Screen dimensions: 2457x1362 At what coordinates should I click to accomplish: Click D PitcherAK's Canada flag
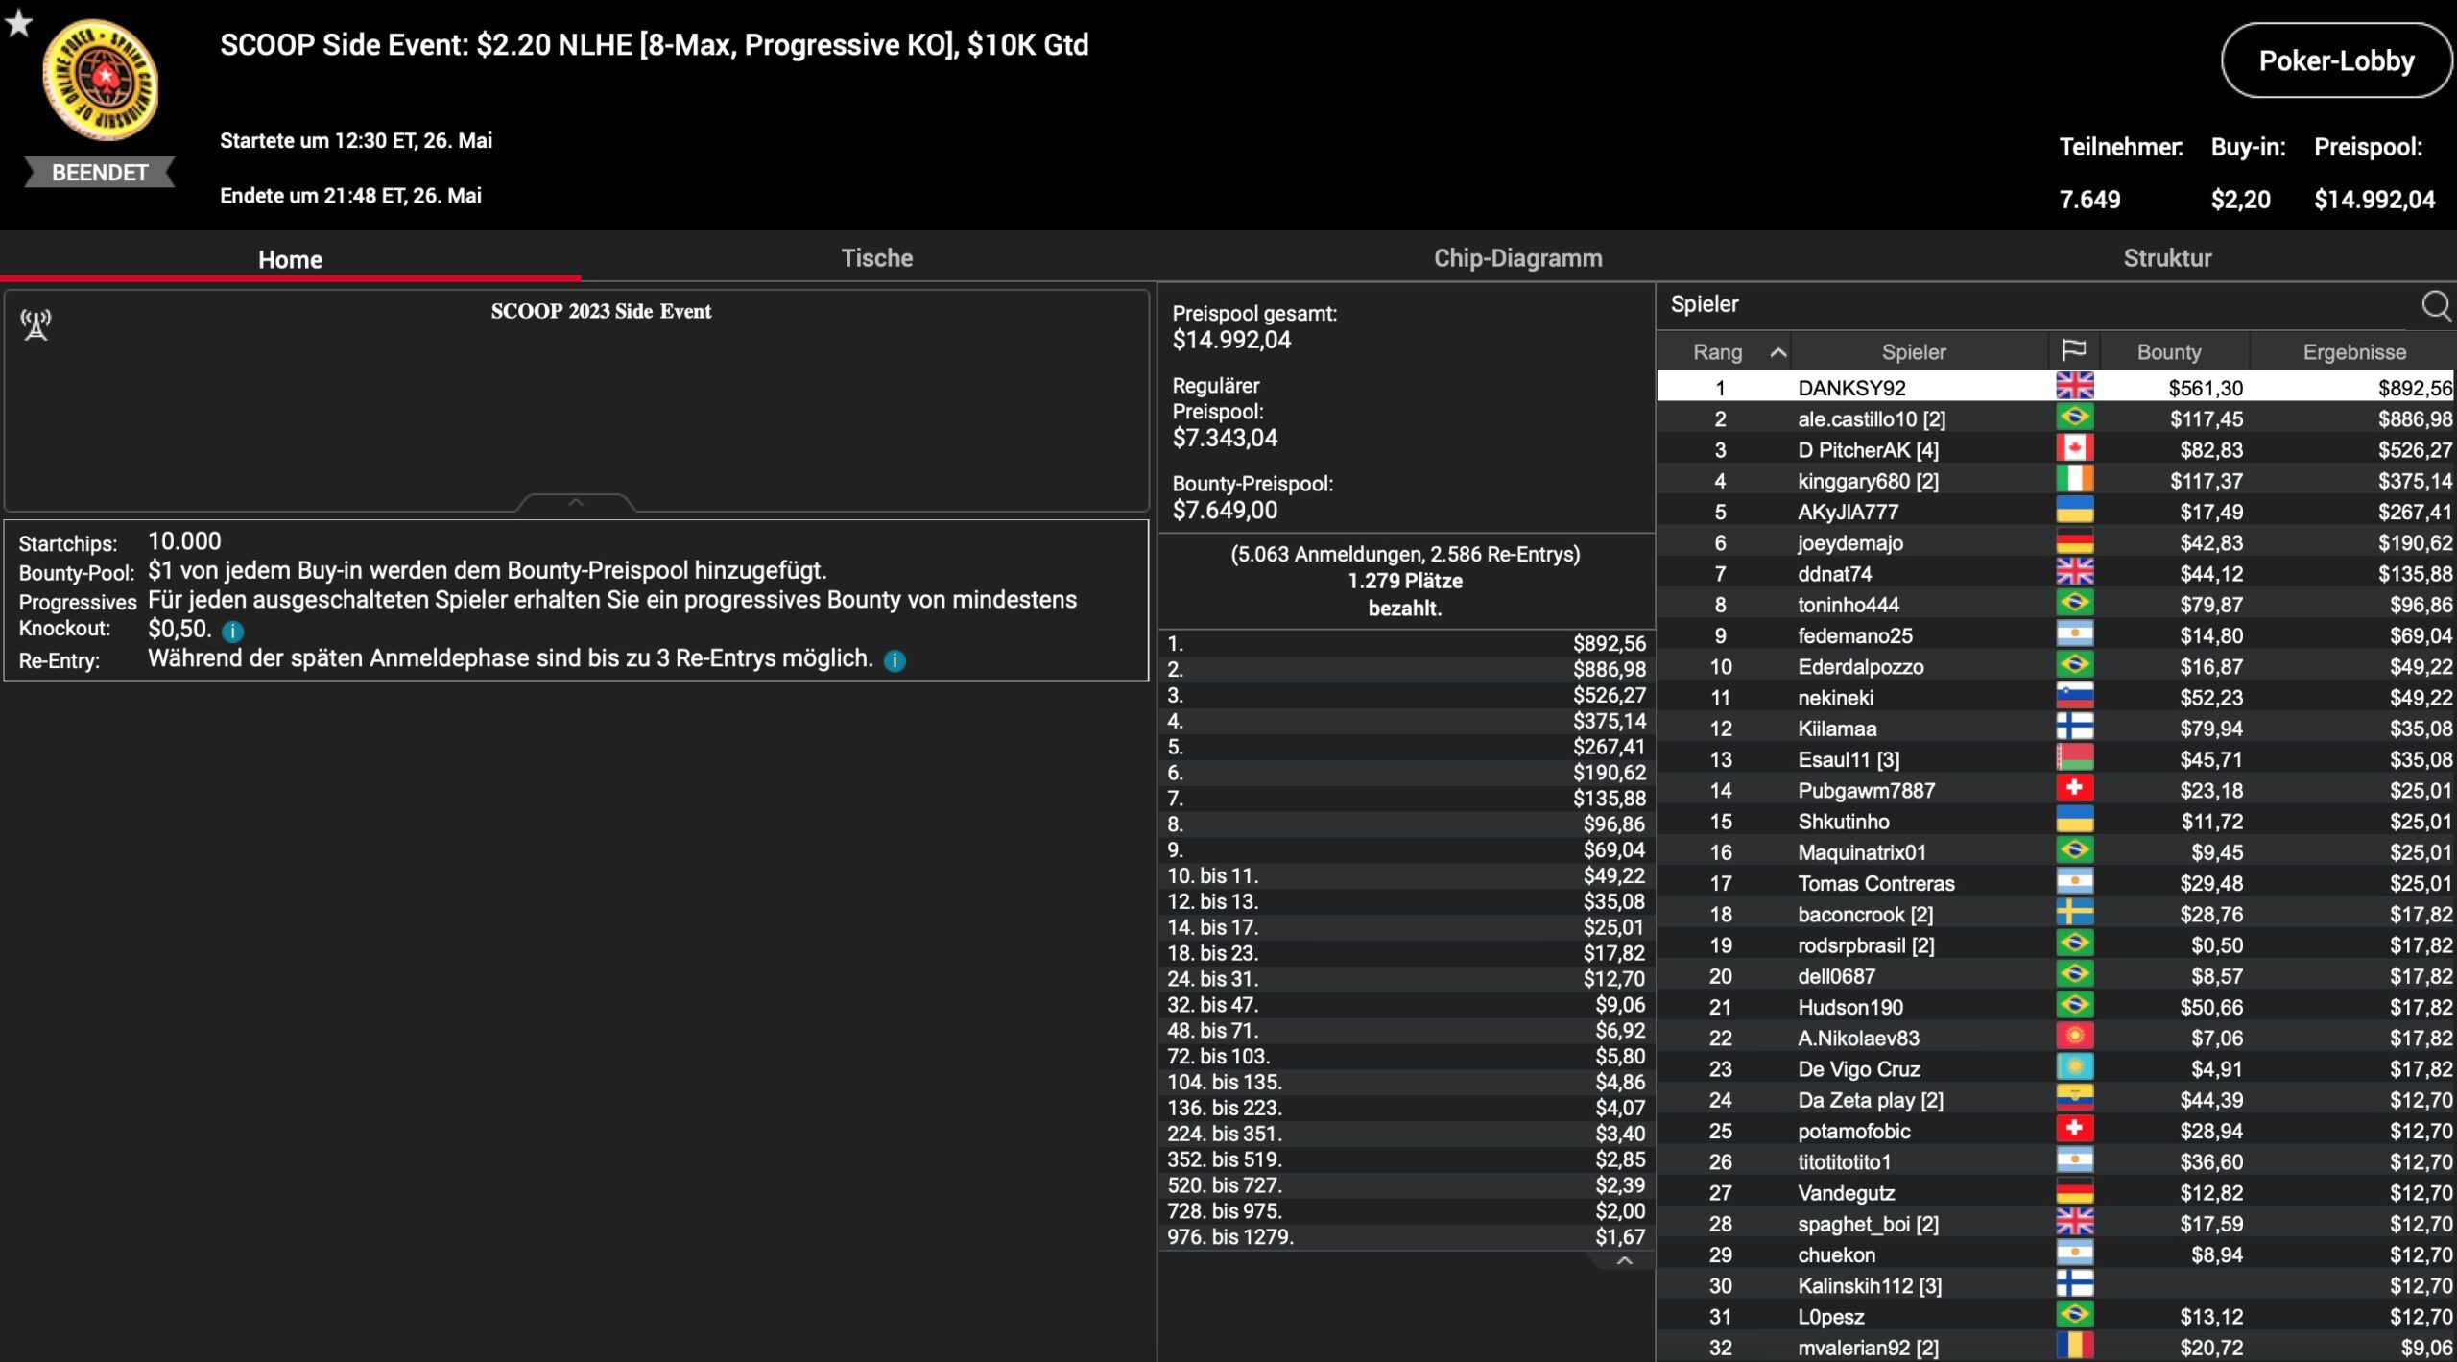[x=2074, y=448]
